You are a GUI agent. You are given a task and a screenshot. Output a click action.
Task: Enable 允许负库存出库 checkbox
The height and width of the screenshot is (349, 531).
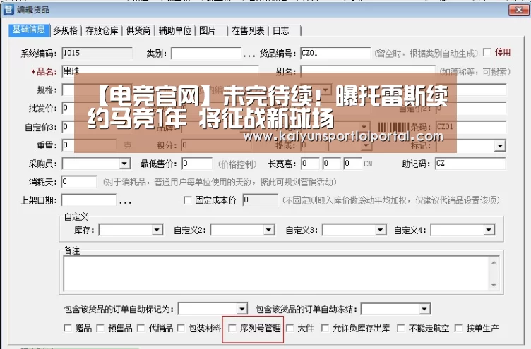[x=325, y=328]
